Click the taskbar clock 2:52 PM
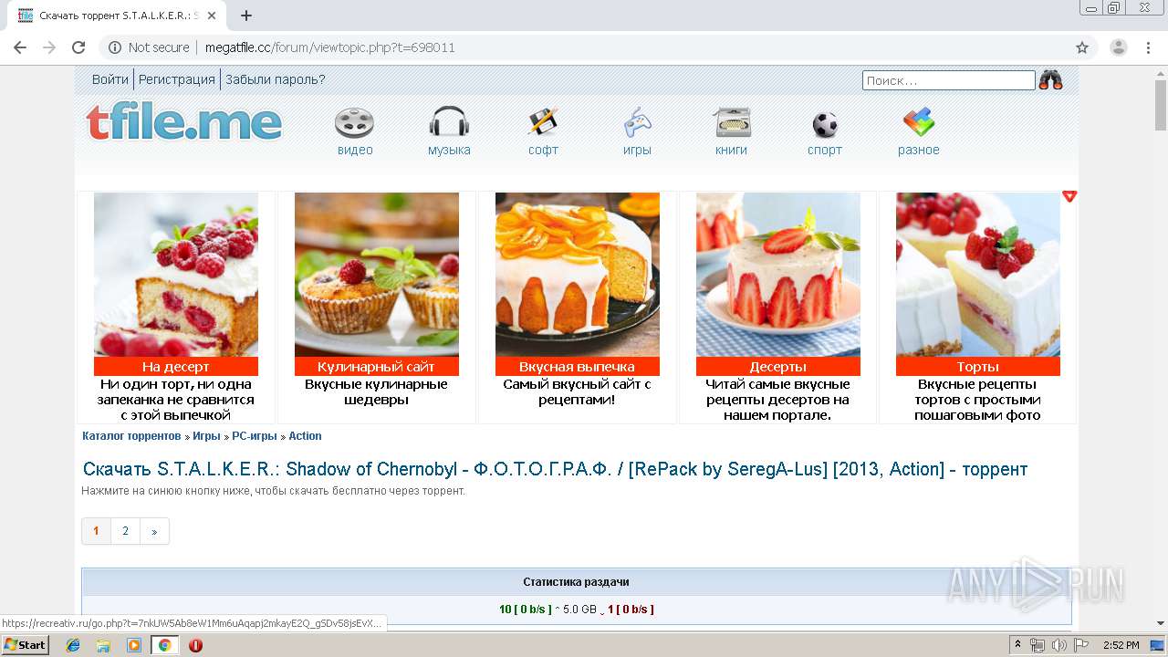The height and width of the screenshot is (657, 1168). (1121, 645)
